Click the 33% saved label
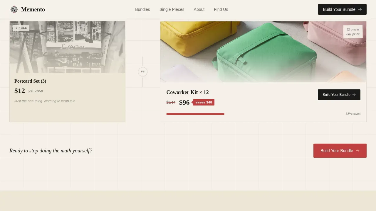 pyautogui.click(x=353, y=114)
